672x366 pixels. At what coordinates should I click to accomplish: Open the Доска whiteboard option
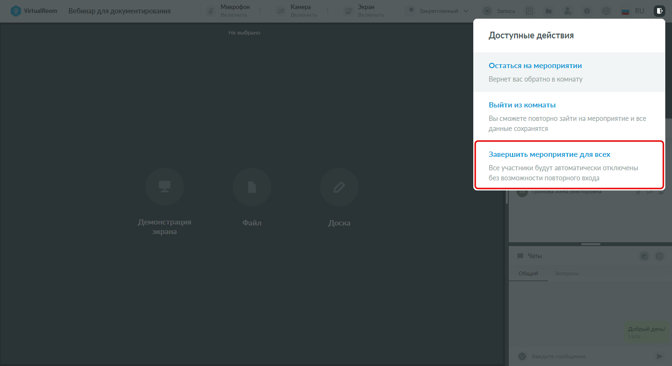(339, 198)
